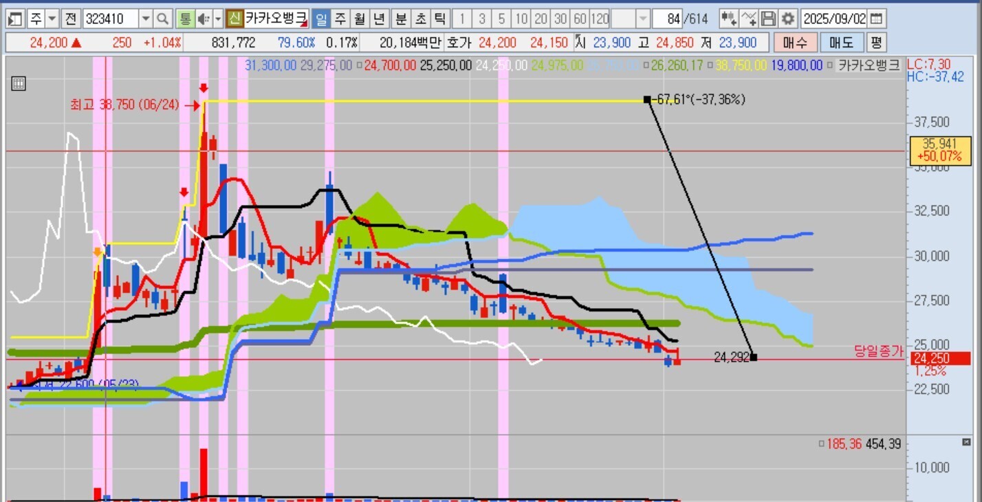Click the 매수 buy button

click(795, 43)
